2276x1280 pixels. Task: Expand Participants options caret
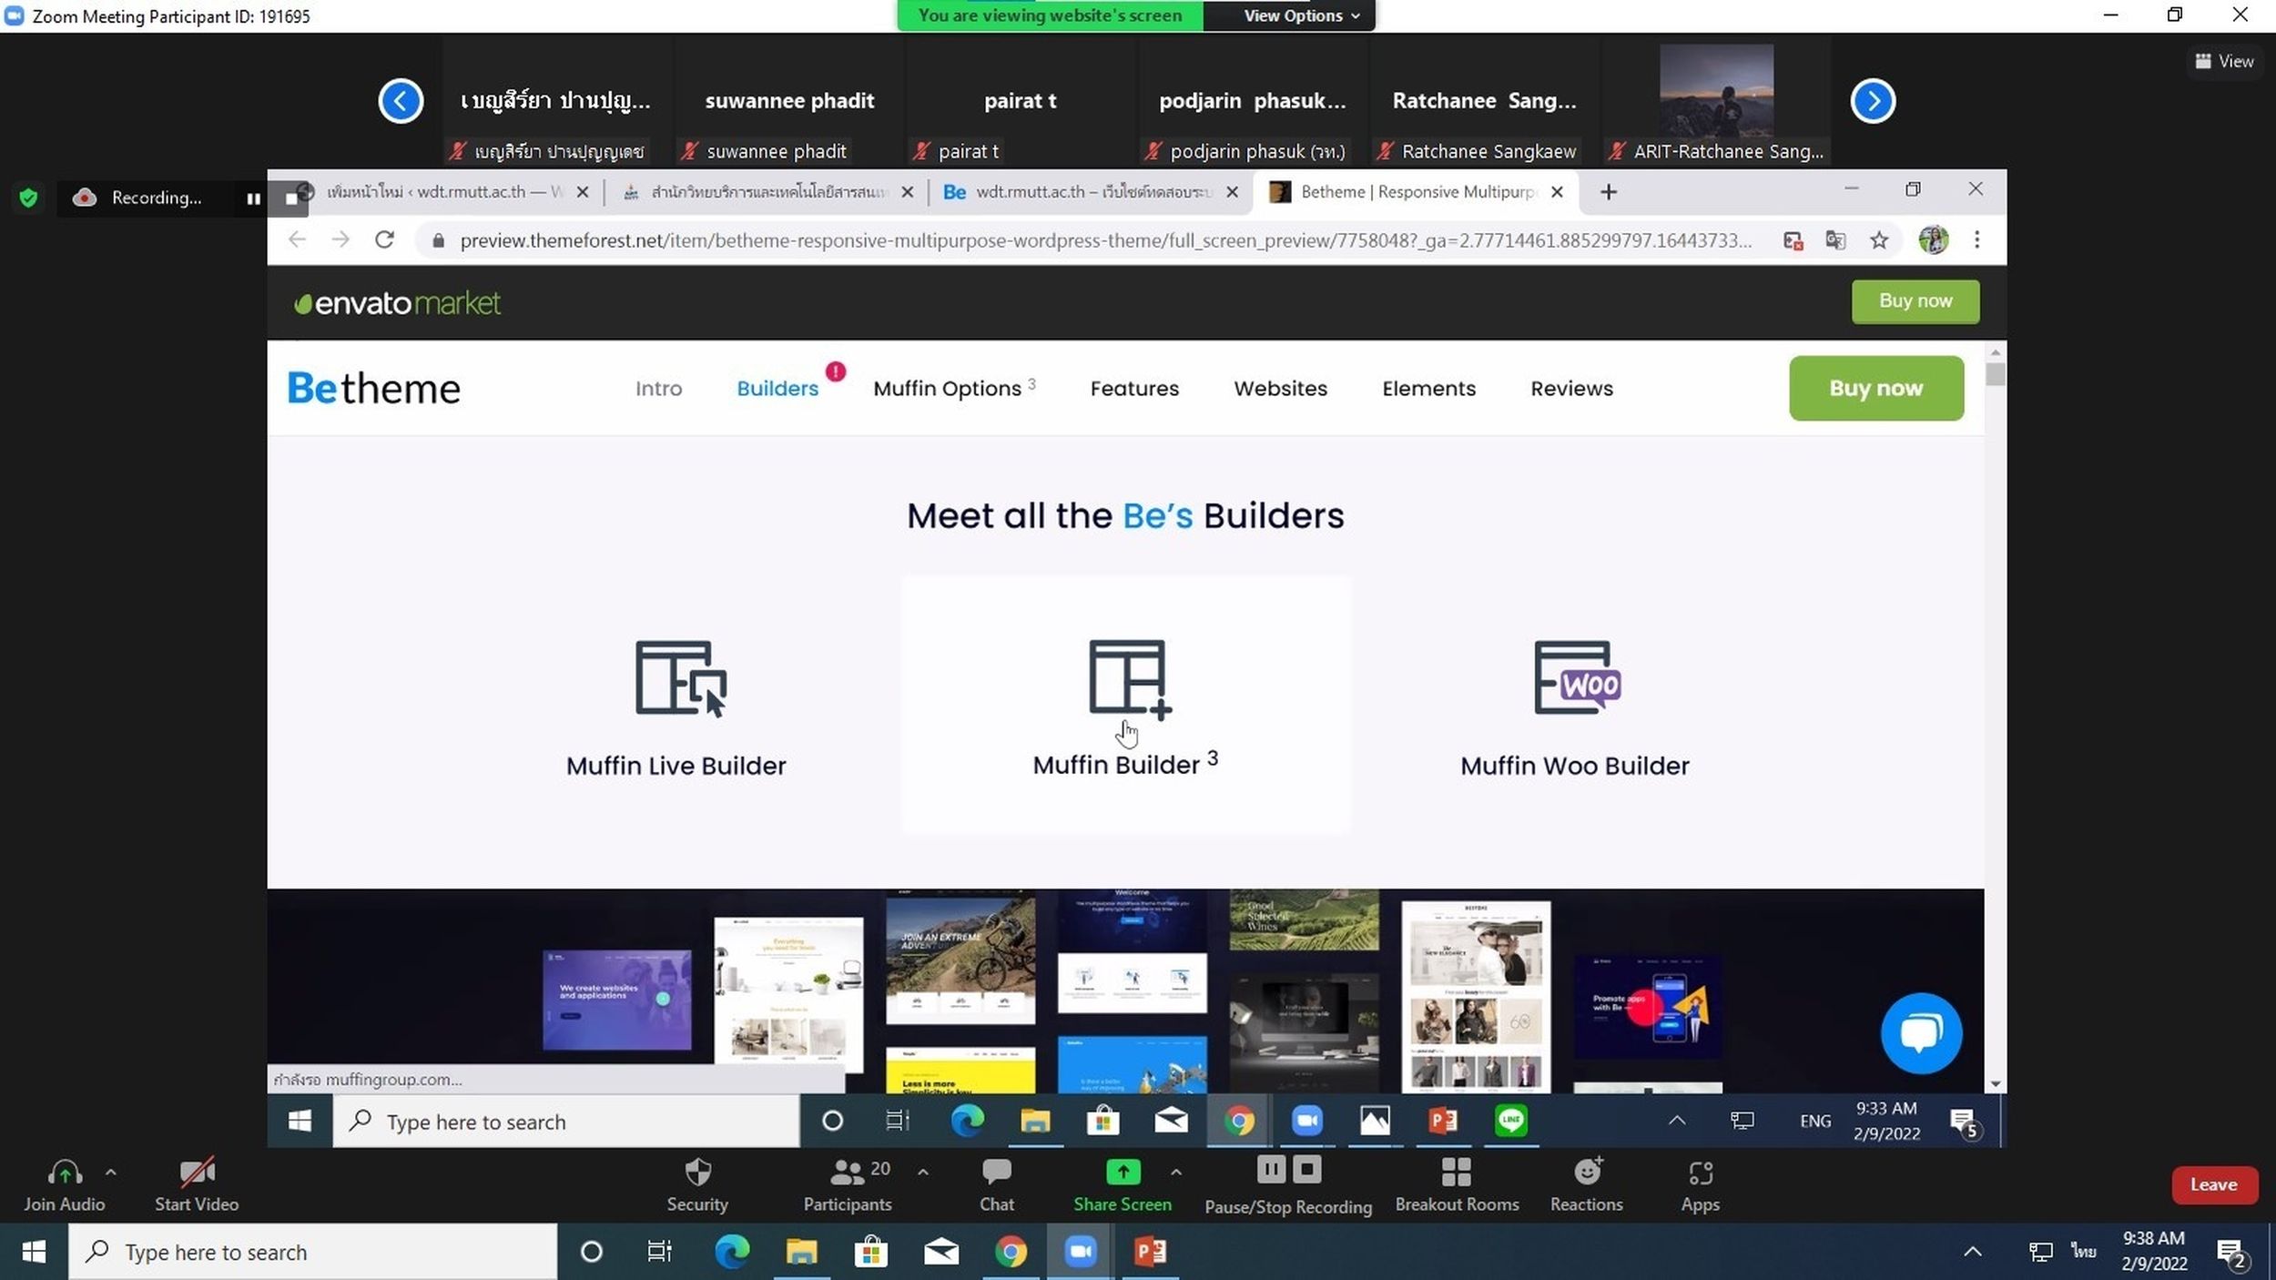click(922, 1173)
